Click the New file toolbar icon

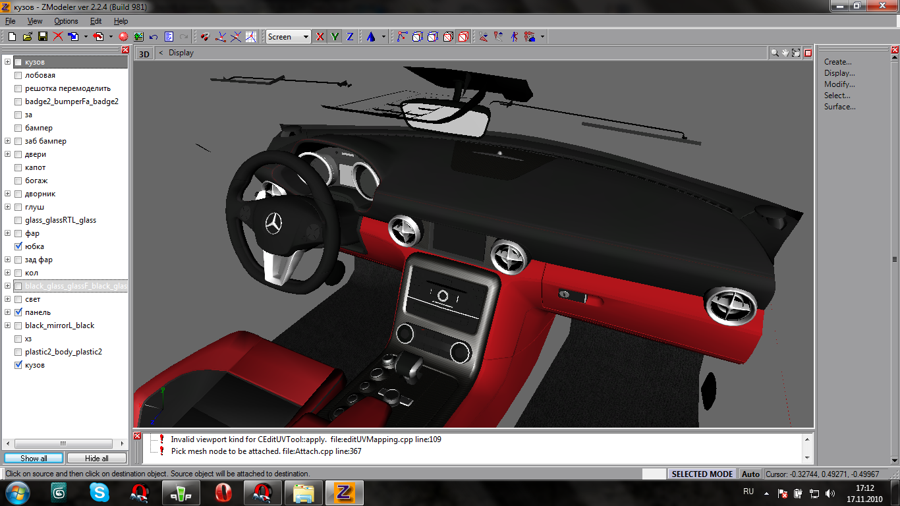[x=13, y=37]
